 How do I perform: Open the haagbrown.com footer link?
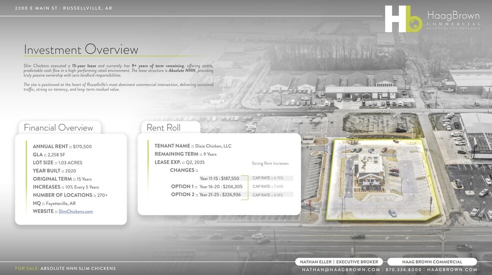click(452, 270)
